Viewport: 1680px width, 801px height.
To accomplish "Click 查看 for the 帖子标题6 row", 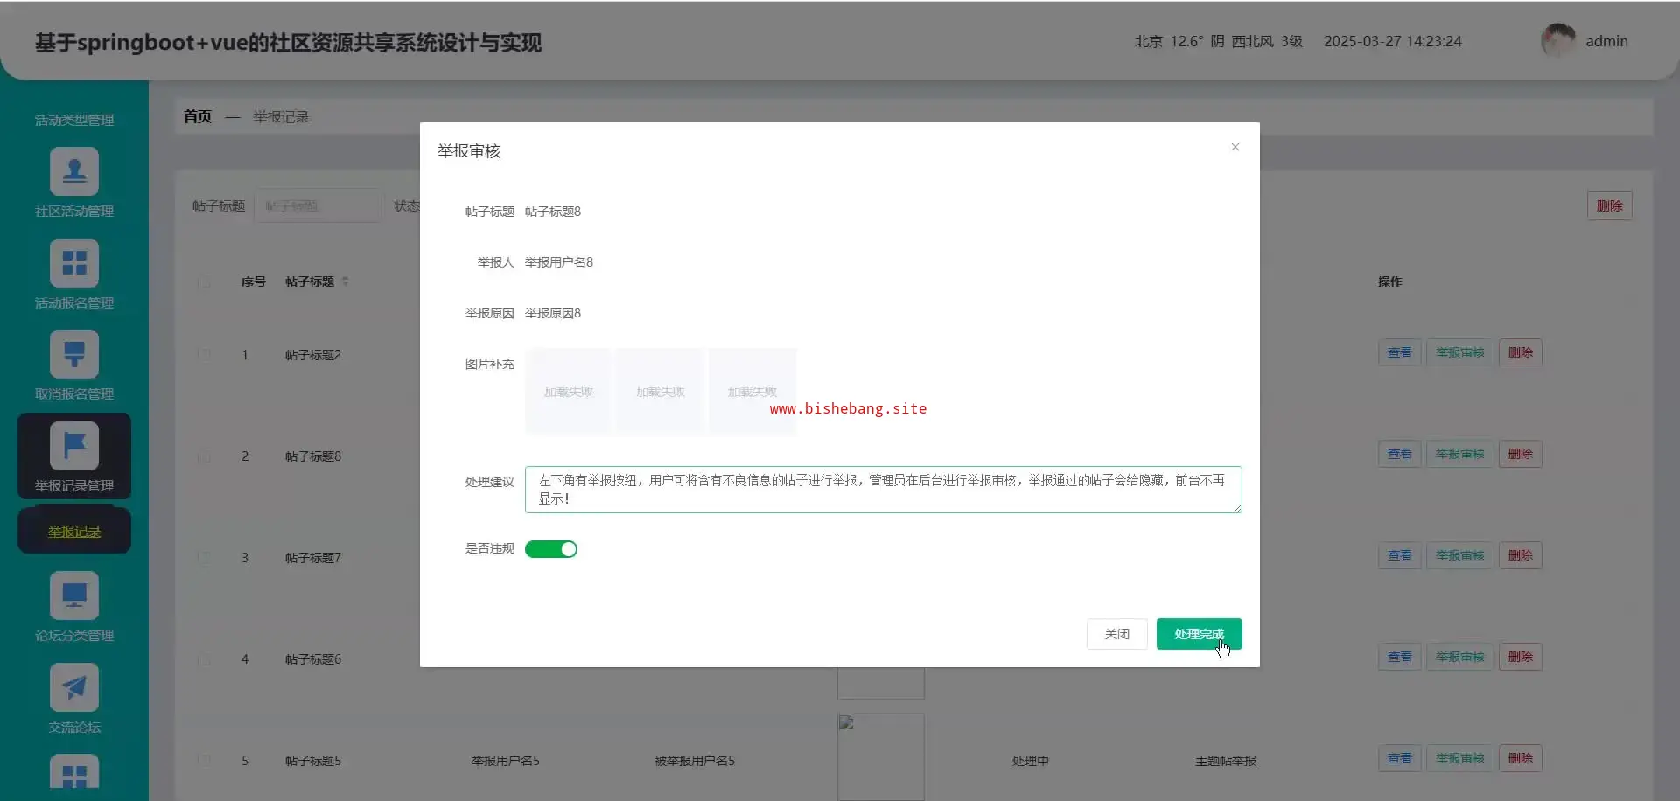I will tap(1399, 657).
